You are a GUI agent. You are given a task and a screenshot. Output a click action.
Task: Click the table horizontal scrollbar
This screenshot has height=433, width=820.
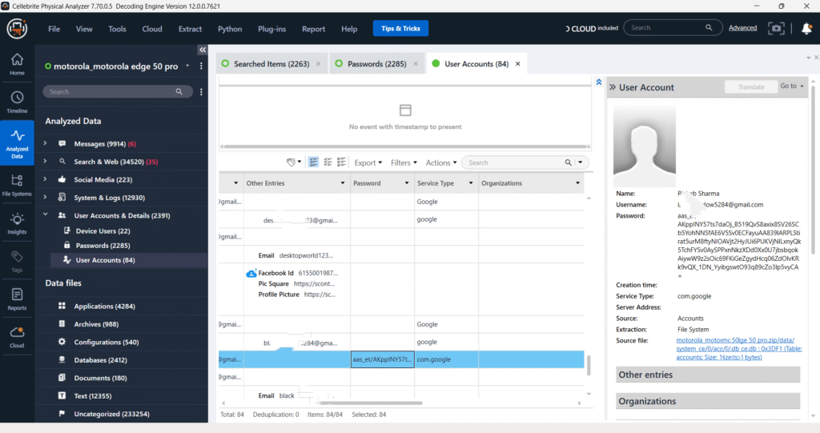pos(372,403)
